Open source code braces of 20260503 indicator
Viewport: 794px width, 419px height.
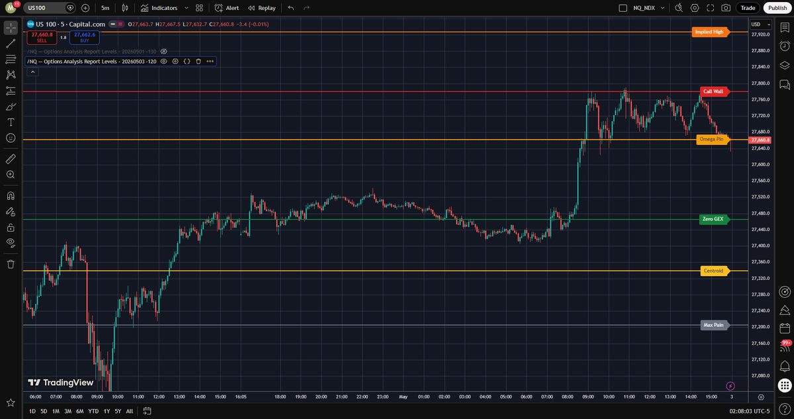(x=187, y=61)
